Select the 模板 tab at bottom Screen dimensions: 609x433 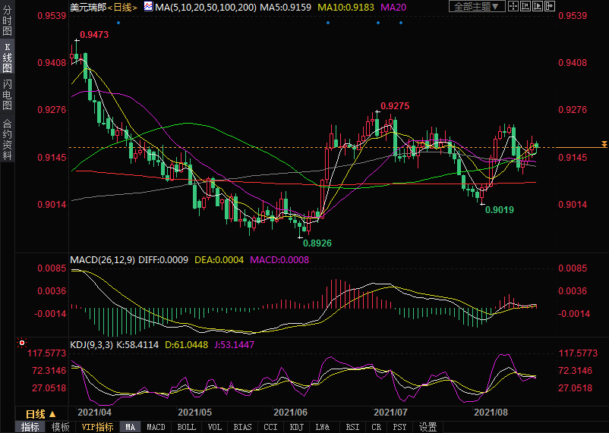(x=60, y=427)
